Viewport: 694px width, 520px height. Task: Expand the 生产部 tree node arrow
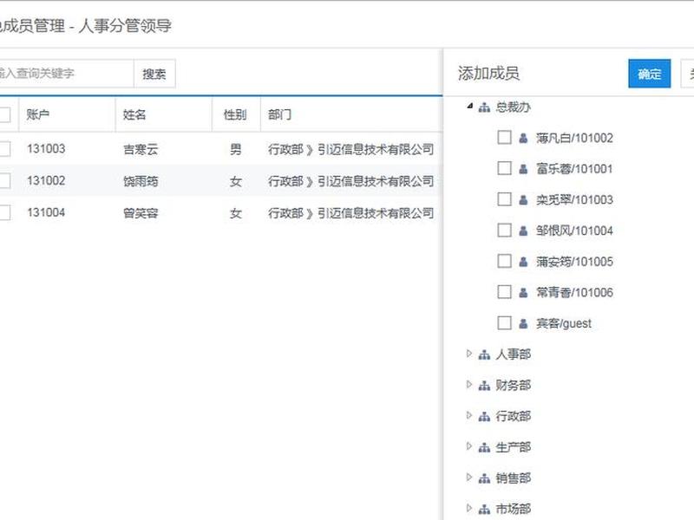(469, 446)
